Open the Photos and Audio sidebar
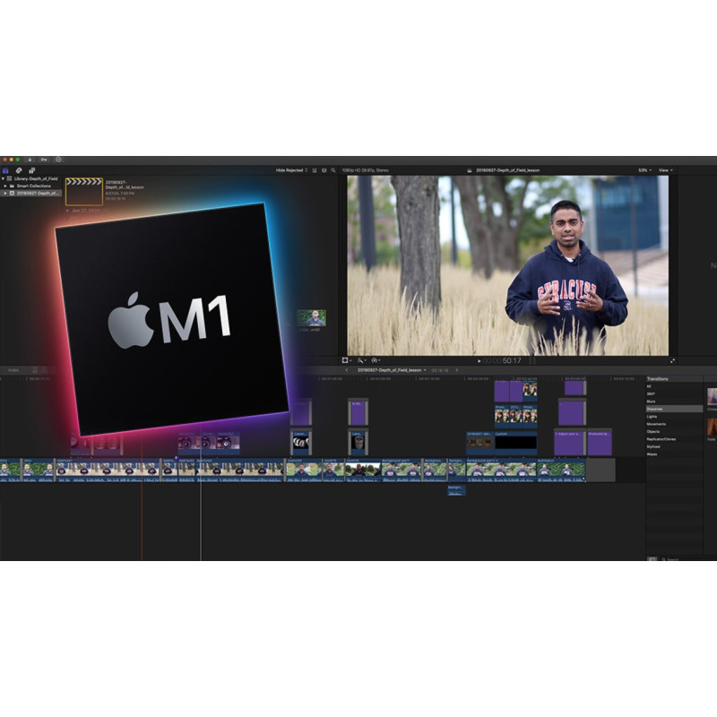This screenshot has width=717, height=717. click(x=19, y=170)
